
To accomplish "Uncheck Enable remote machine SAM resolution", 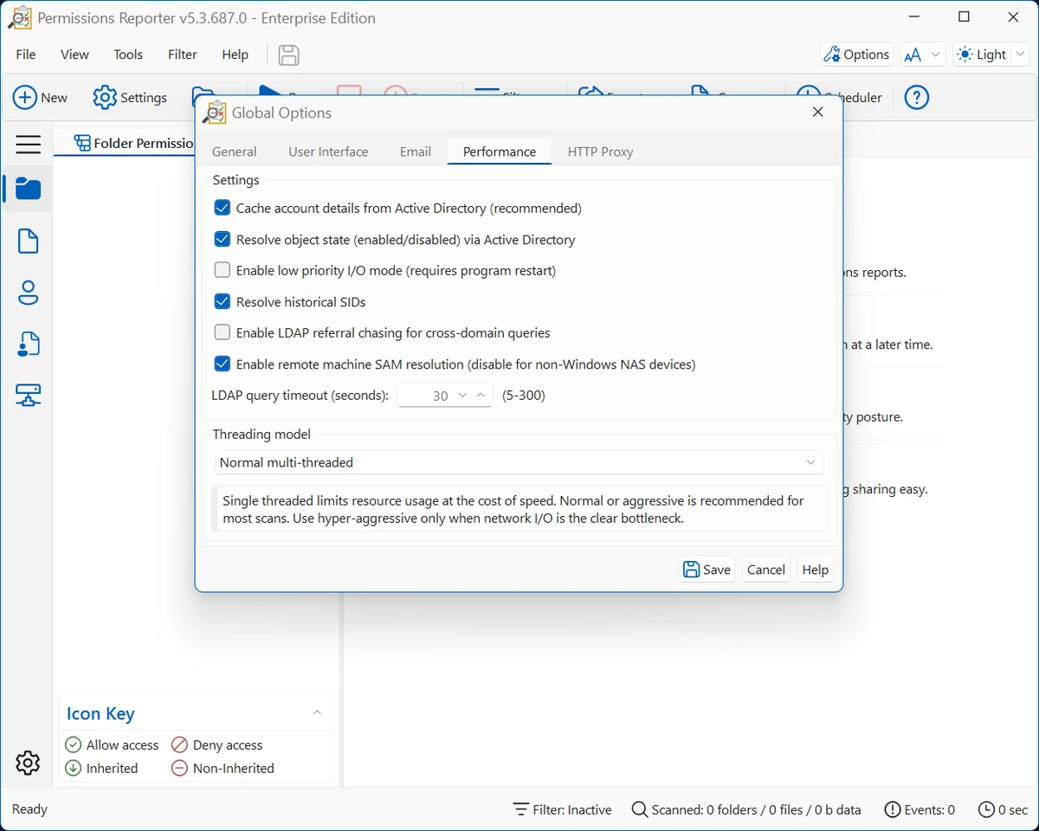I will tap(223, 364).
